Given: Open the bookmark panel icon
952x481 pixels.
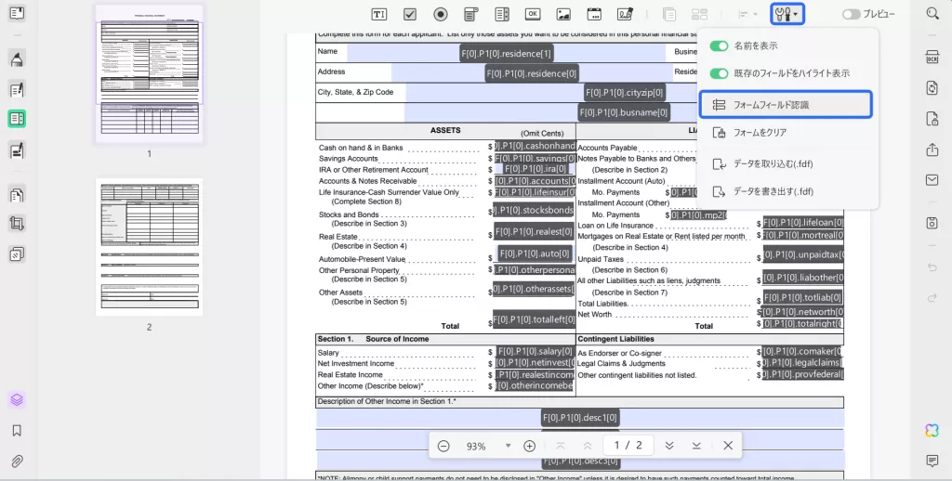Looking at the screenshot, I should [17, 431].
